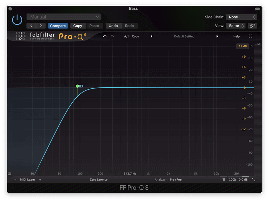Click the Pro-Q redo arrow icon

[x=113, y=36]
